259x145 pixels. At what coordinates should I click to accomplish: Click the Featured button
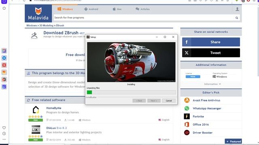(233, 141)
